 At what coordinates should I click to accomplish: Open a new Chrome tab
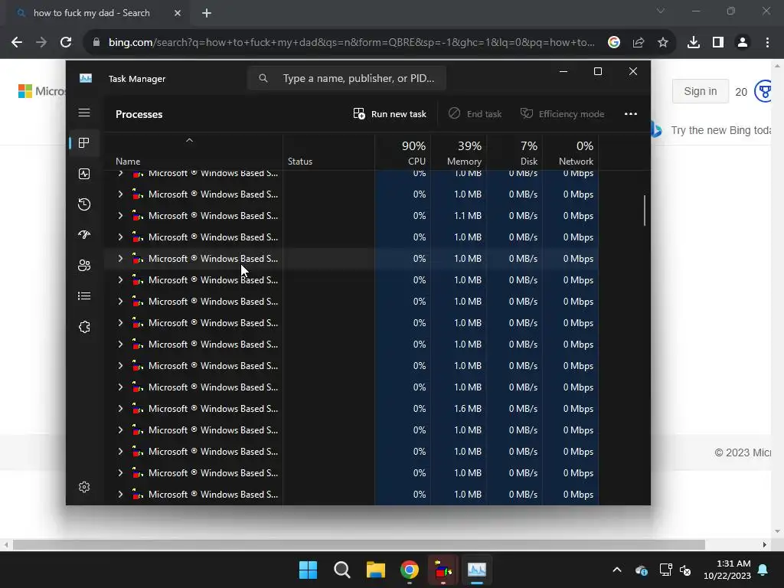pos(207,13)
